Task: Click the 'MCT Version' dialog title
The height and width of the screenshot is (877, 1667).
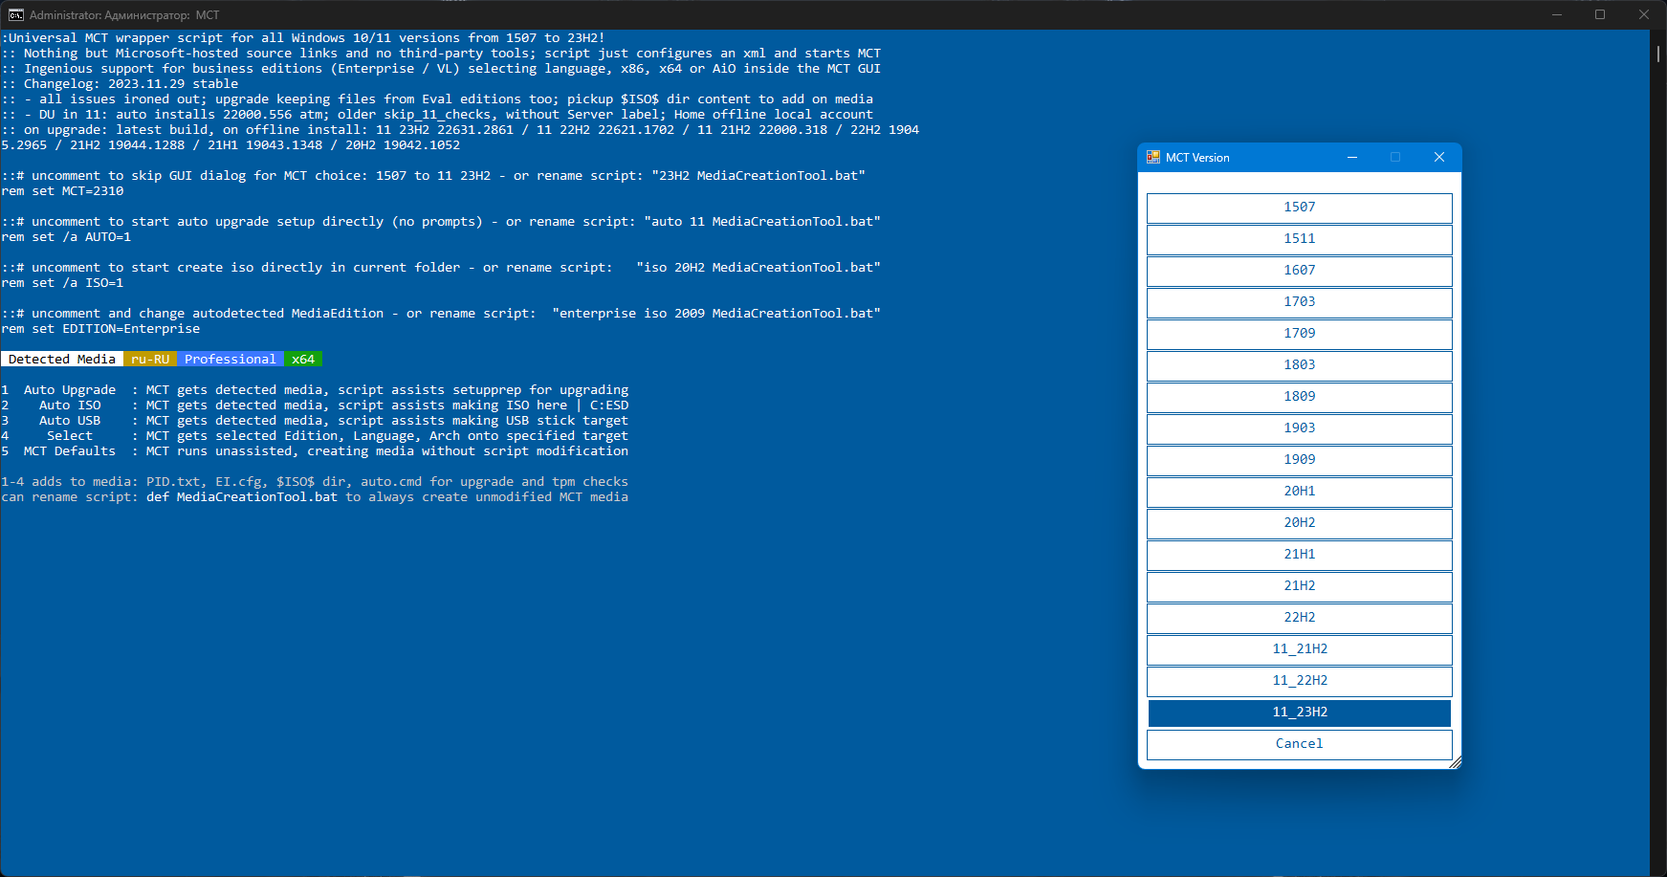Action: click(x=1197, y=158)
